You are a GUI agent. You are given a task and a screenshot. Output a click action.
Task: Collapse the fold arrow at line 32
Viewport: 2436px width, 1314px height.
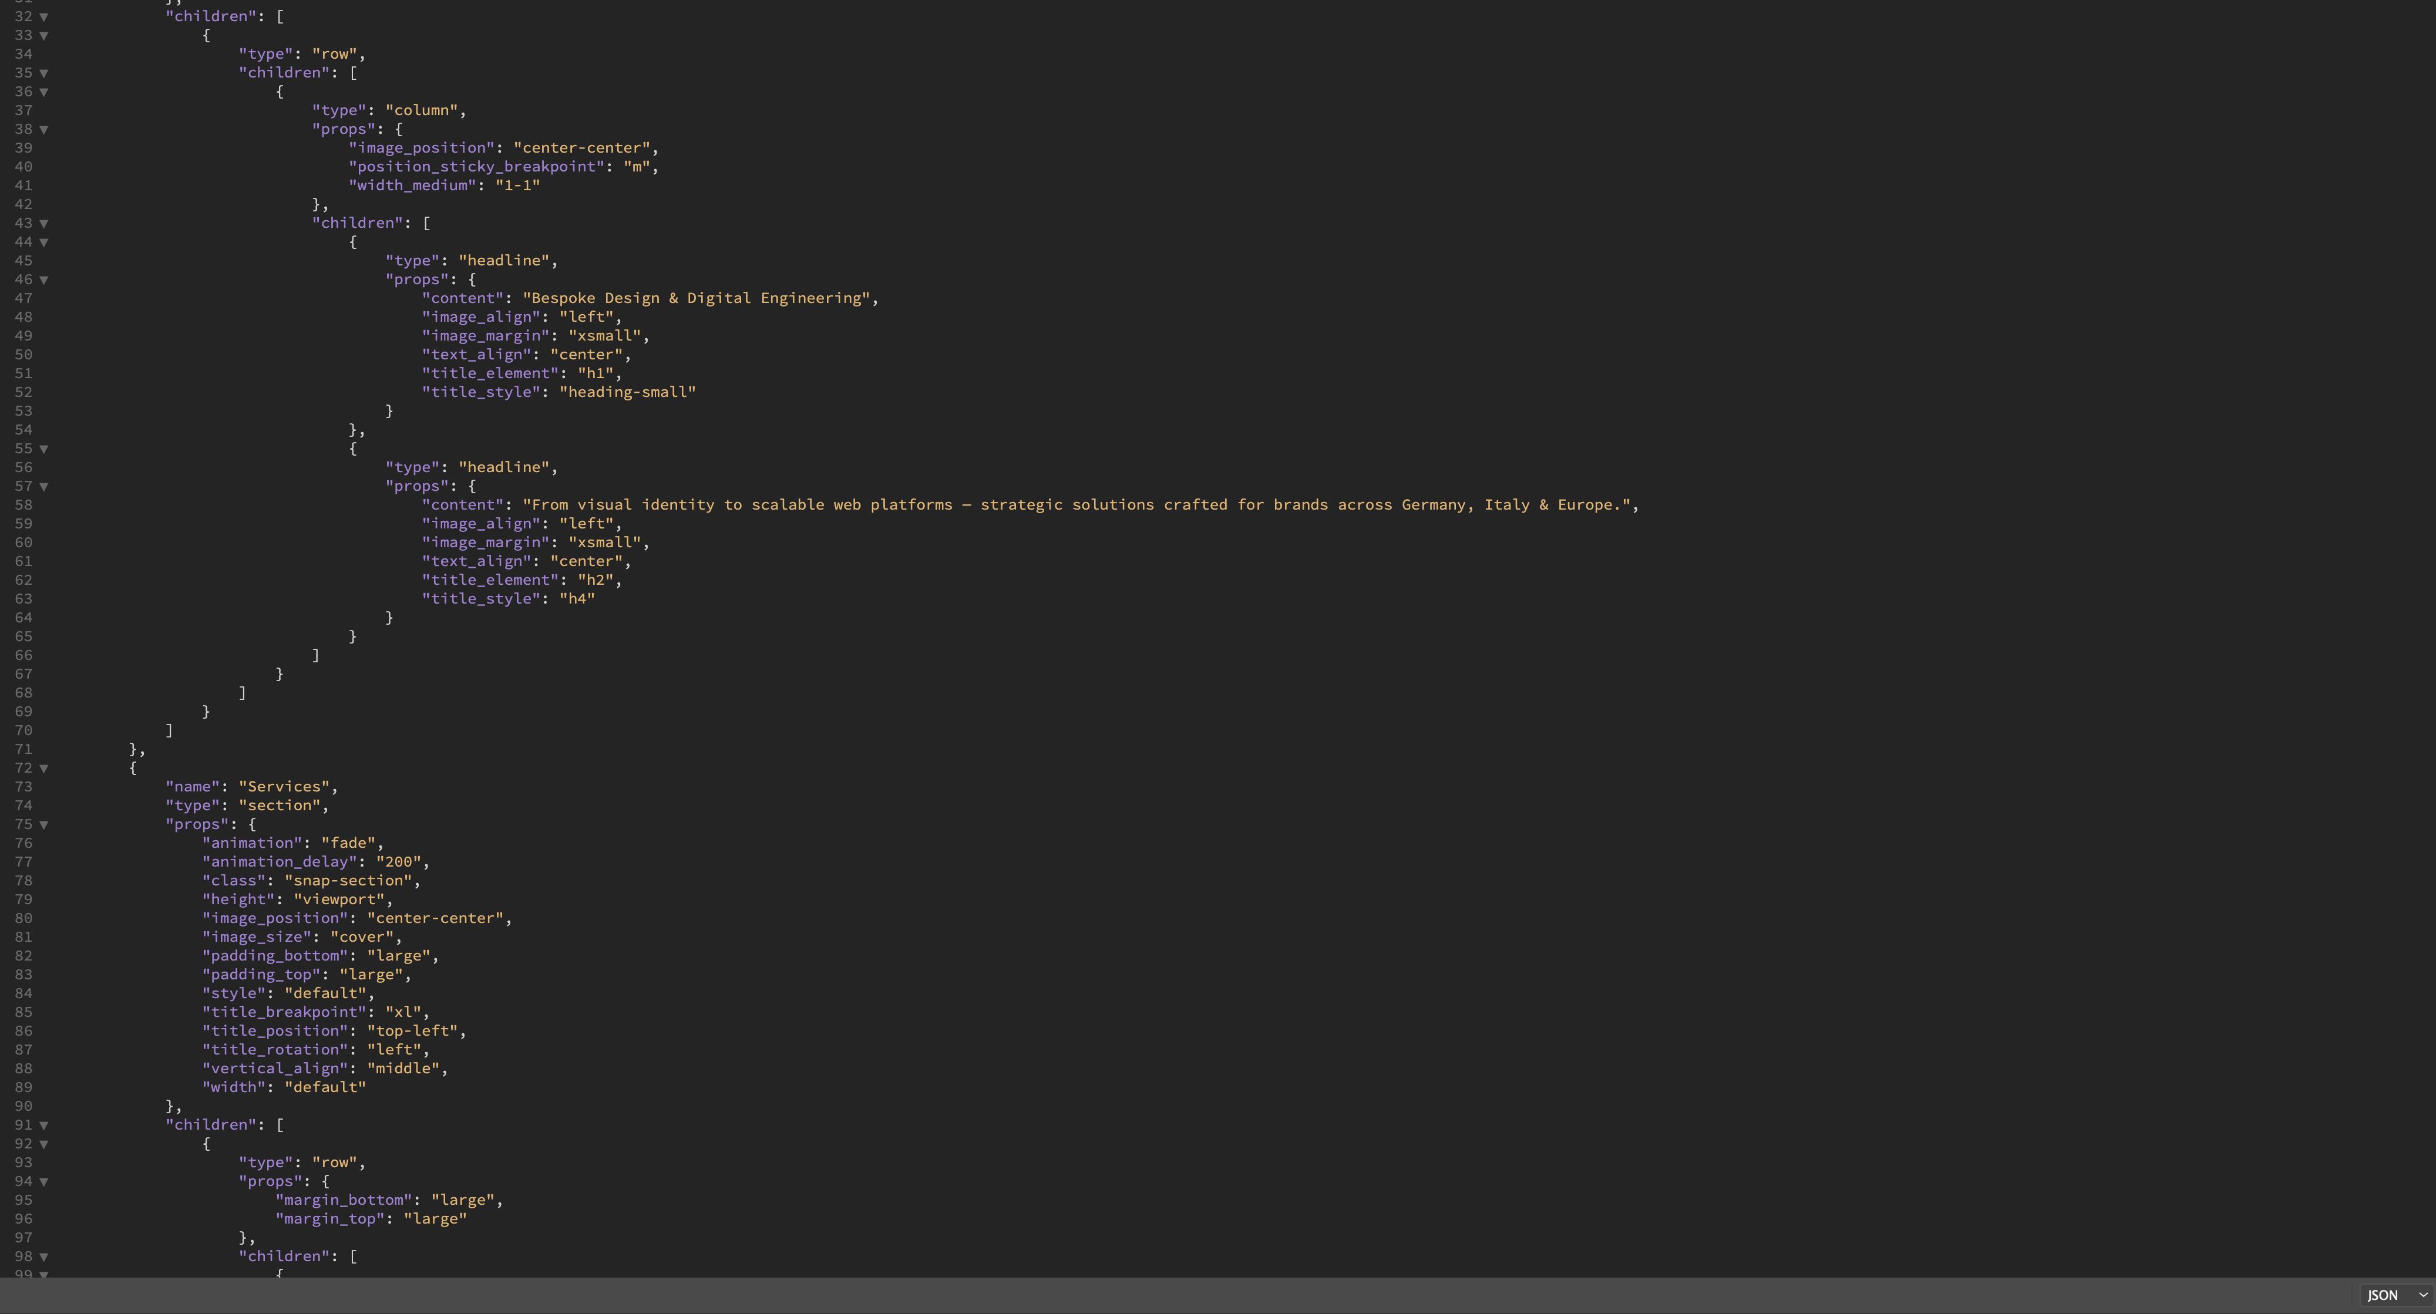point(43,16)
